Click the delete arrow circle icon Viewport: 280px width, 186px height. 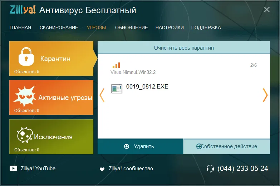127,146
